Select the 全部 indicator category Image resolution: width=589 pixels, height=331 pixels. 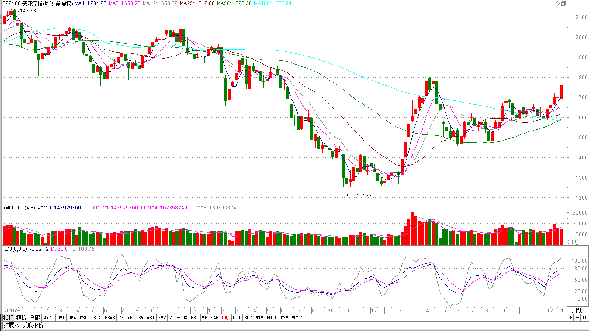coord(35,318)
